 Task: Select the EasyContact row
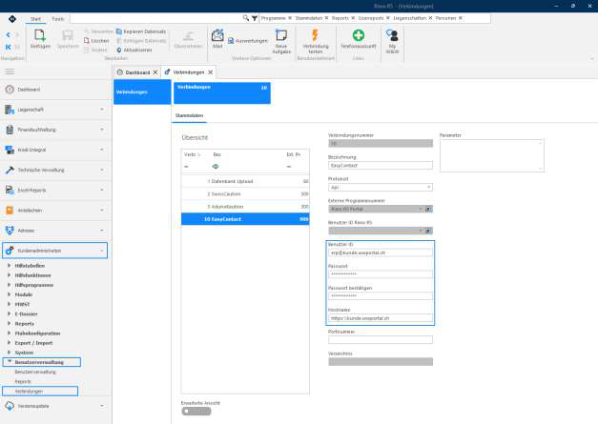(245, 219)
